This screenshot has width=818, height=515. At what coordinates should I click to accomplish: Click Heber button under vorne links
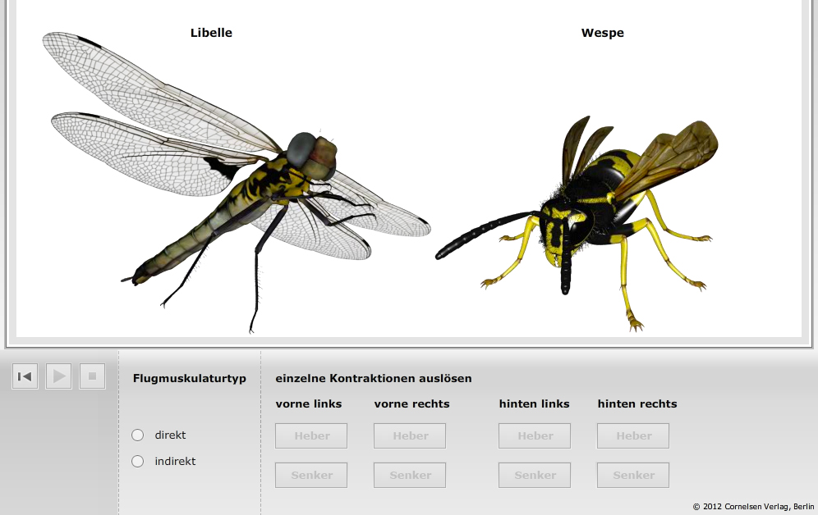coord(311,436)
